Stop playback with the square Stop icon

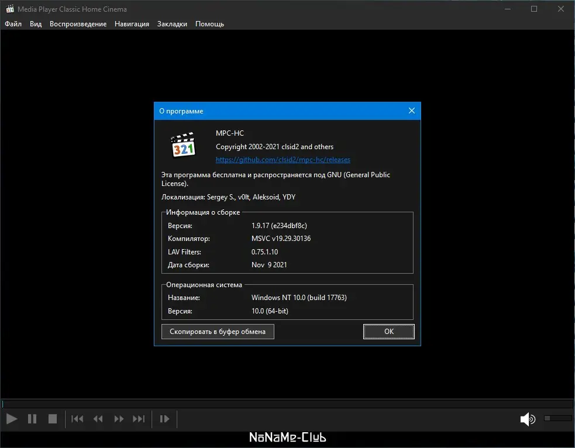53,419
